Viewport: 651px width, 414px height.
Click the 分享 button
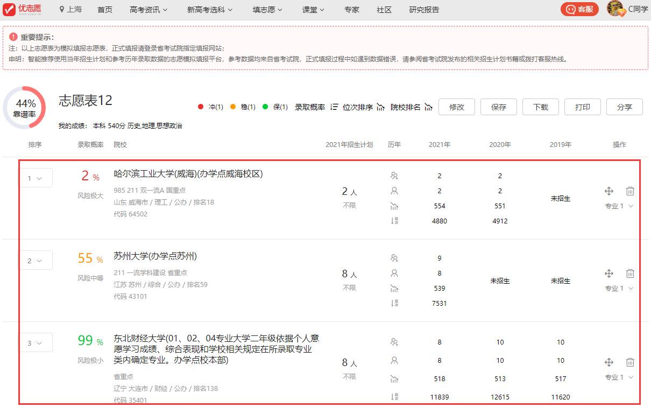pos(625,107)
